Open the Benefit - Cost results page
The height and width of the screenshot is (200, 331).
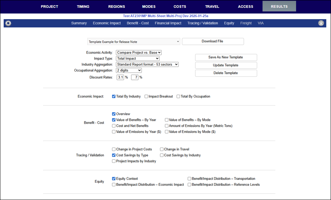coord(138,23)
